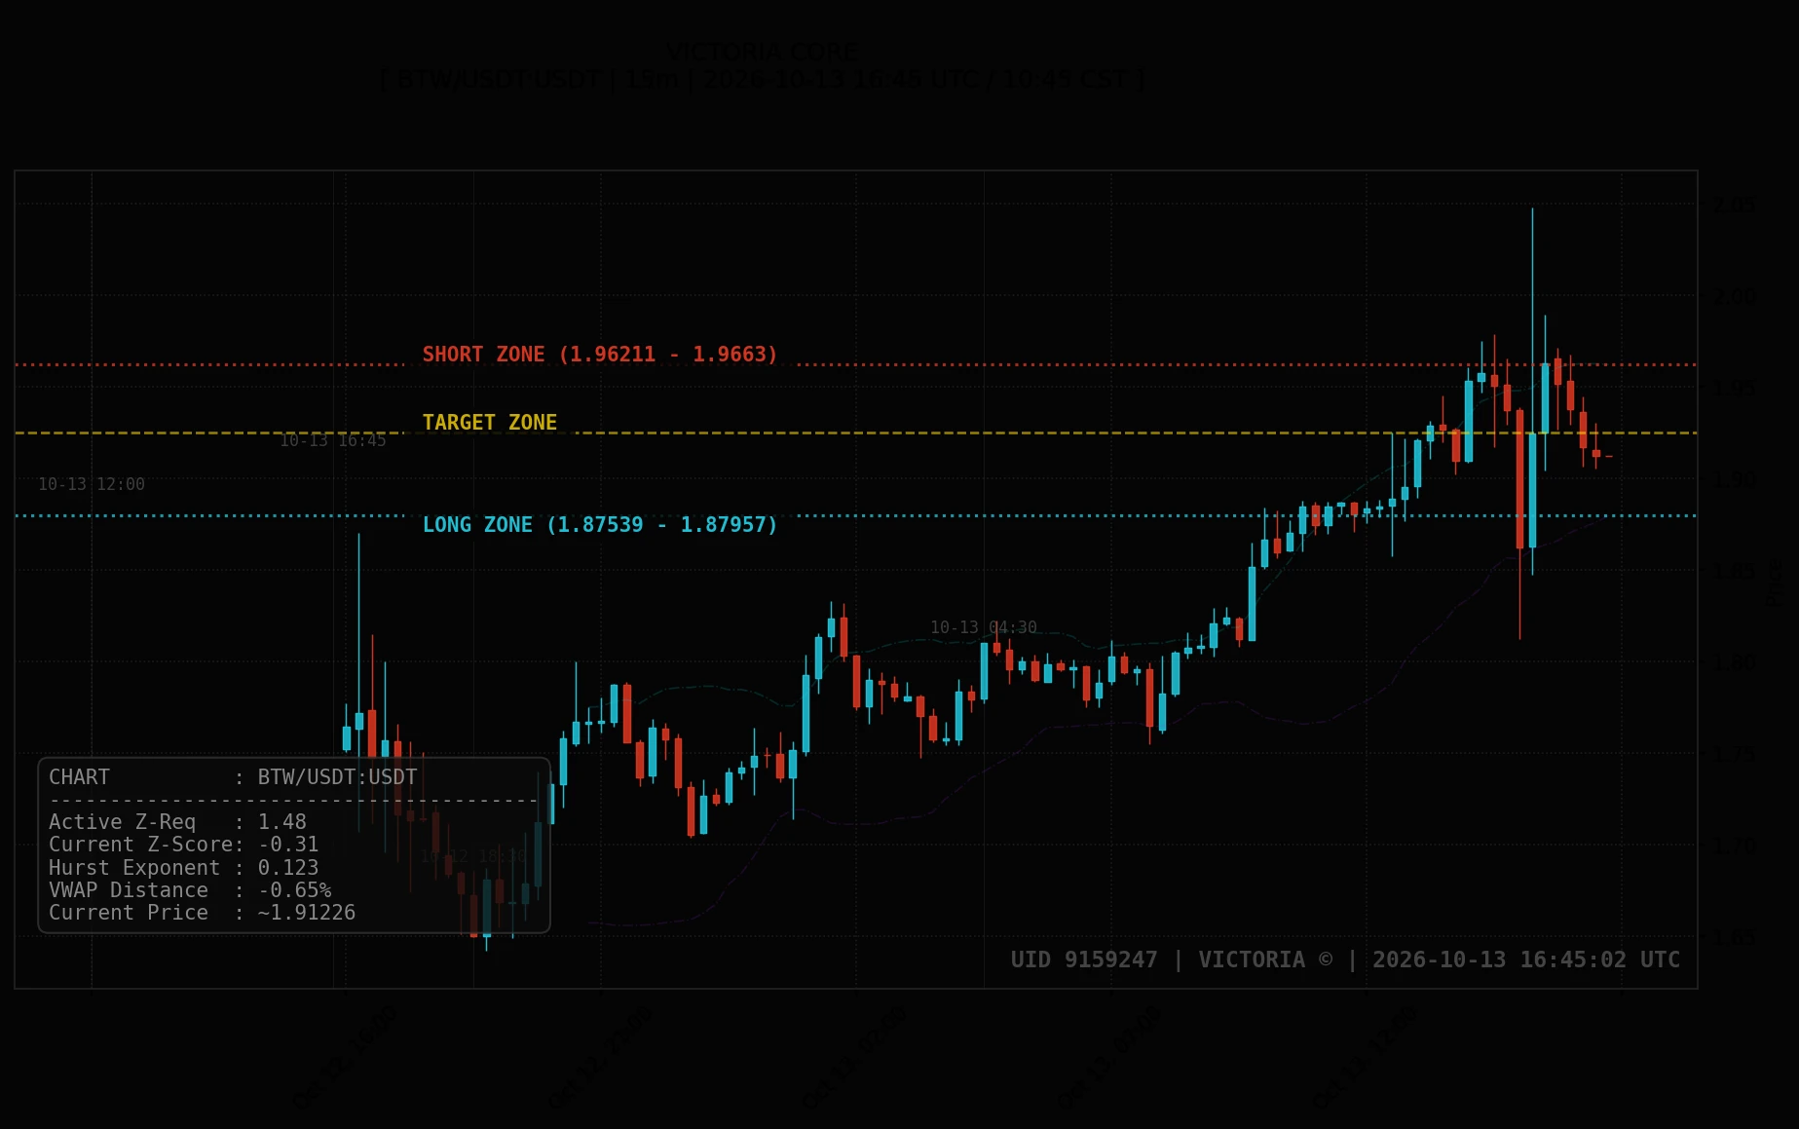Click the LONG ZONE cyan label
This screenshot has height=1129, width=1799.
tap(600, 525)
